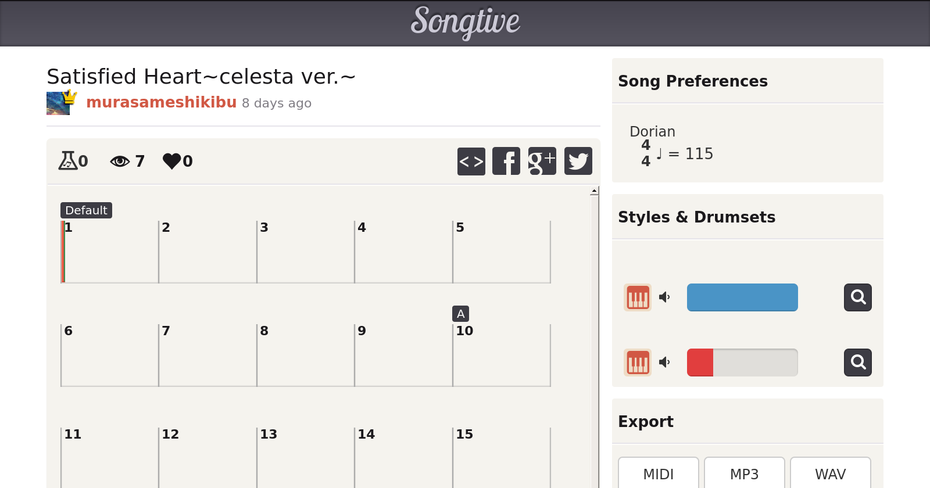
Task: Select the A section marker
Action: [460, 314]
